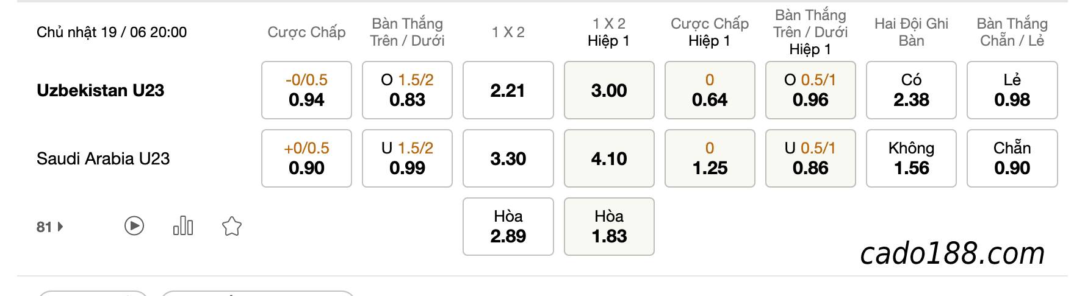Choose Under 1.5/2 odds 0.99
This screenshot has width=1085, height=296.
[407, 158]
